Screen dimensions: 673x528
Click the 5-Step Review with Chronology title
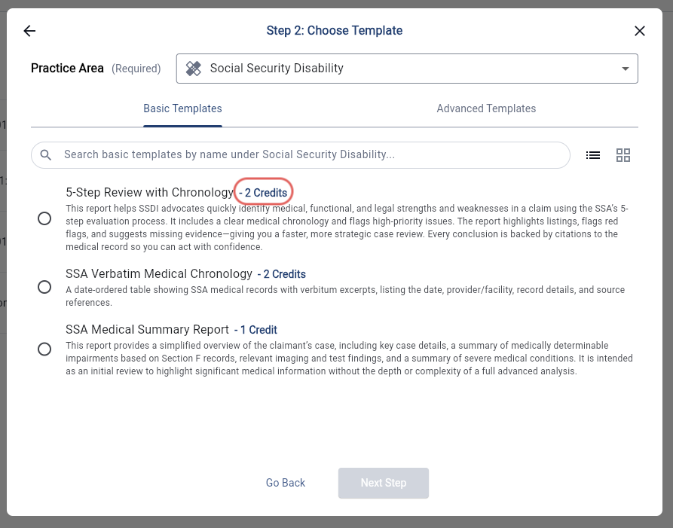click(x=150, y=193)
